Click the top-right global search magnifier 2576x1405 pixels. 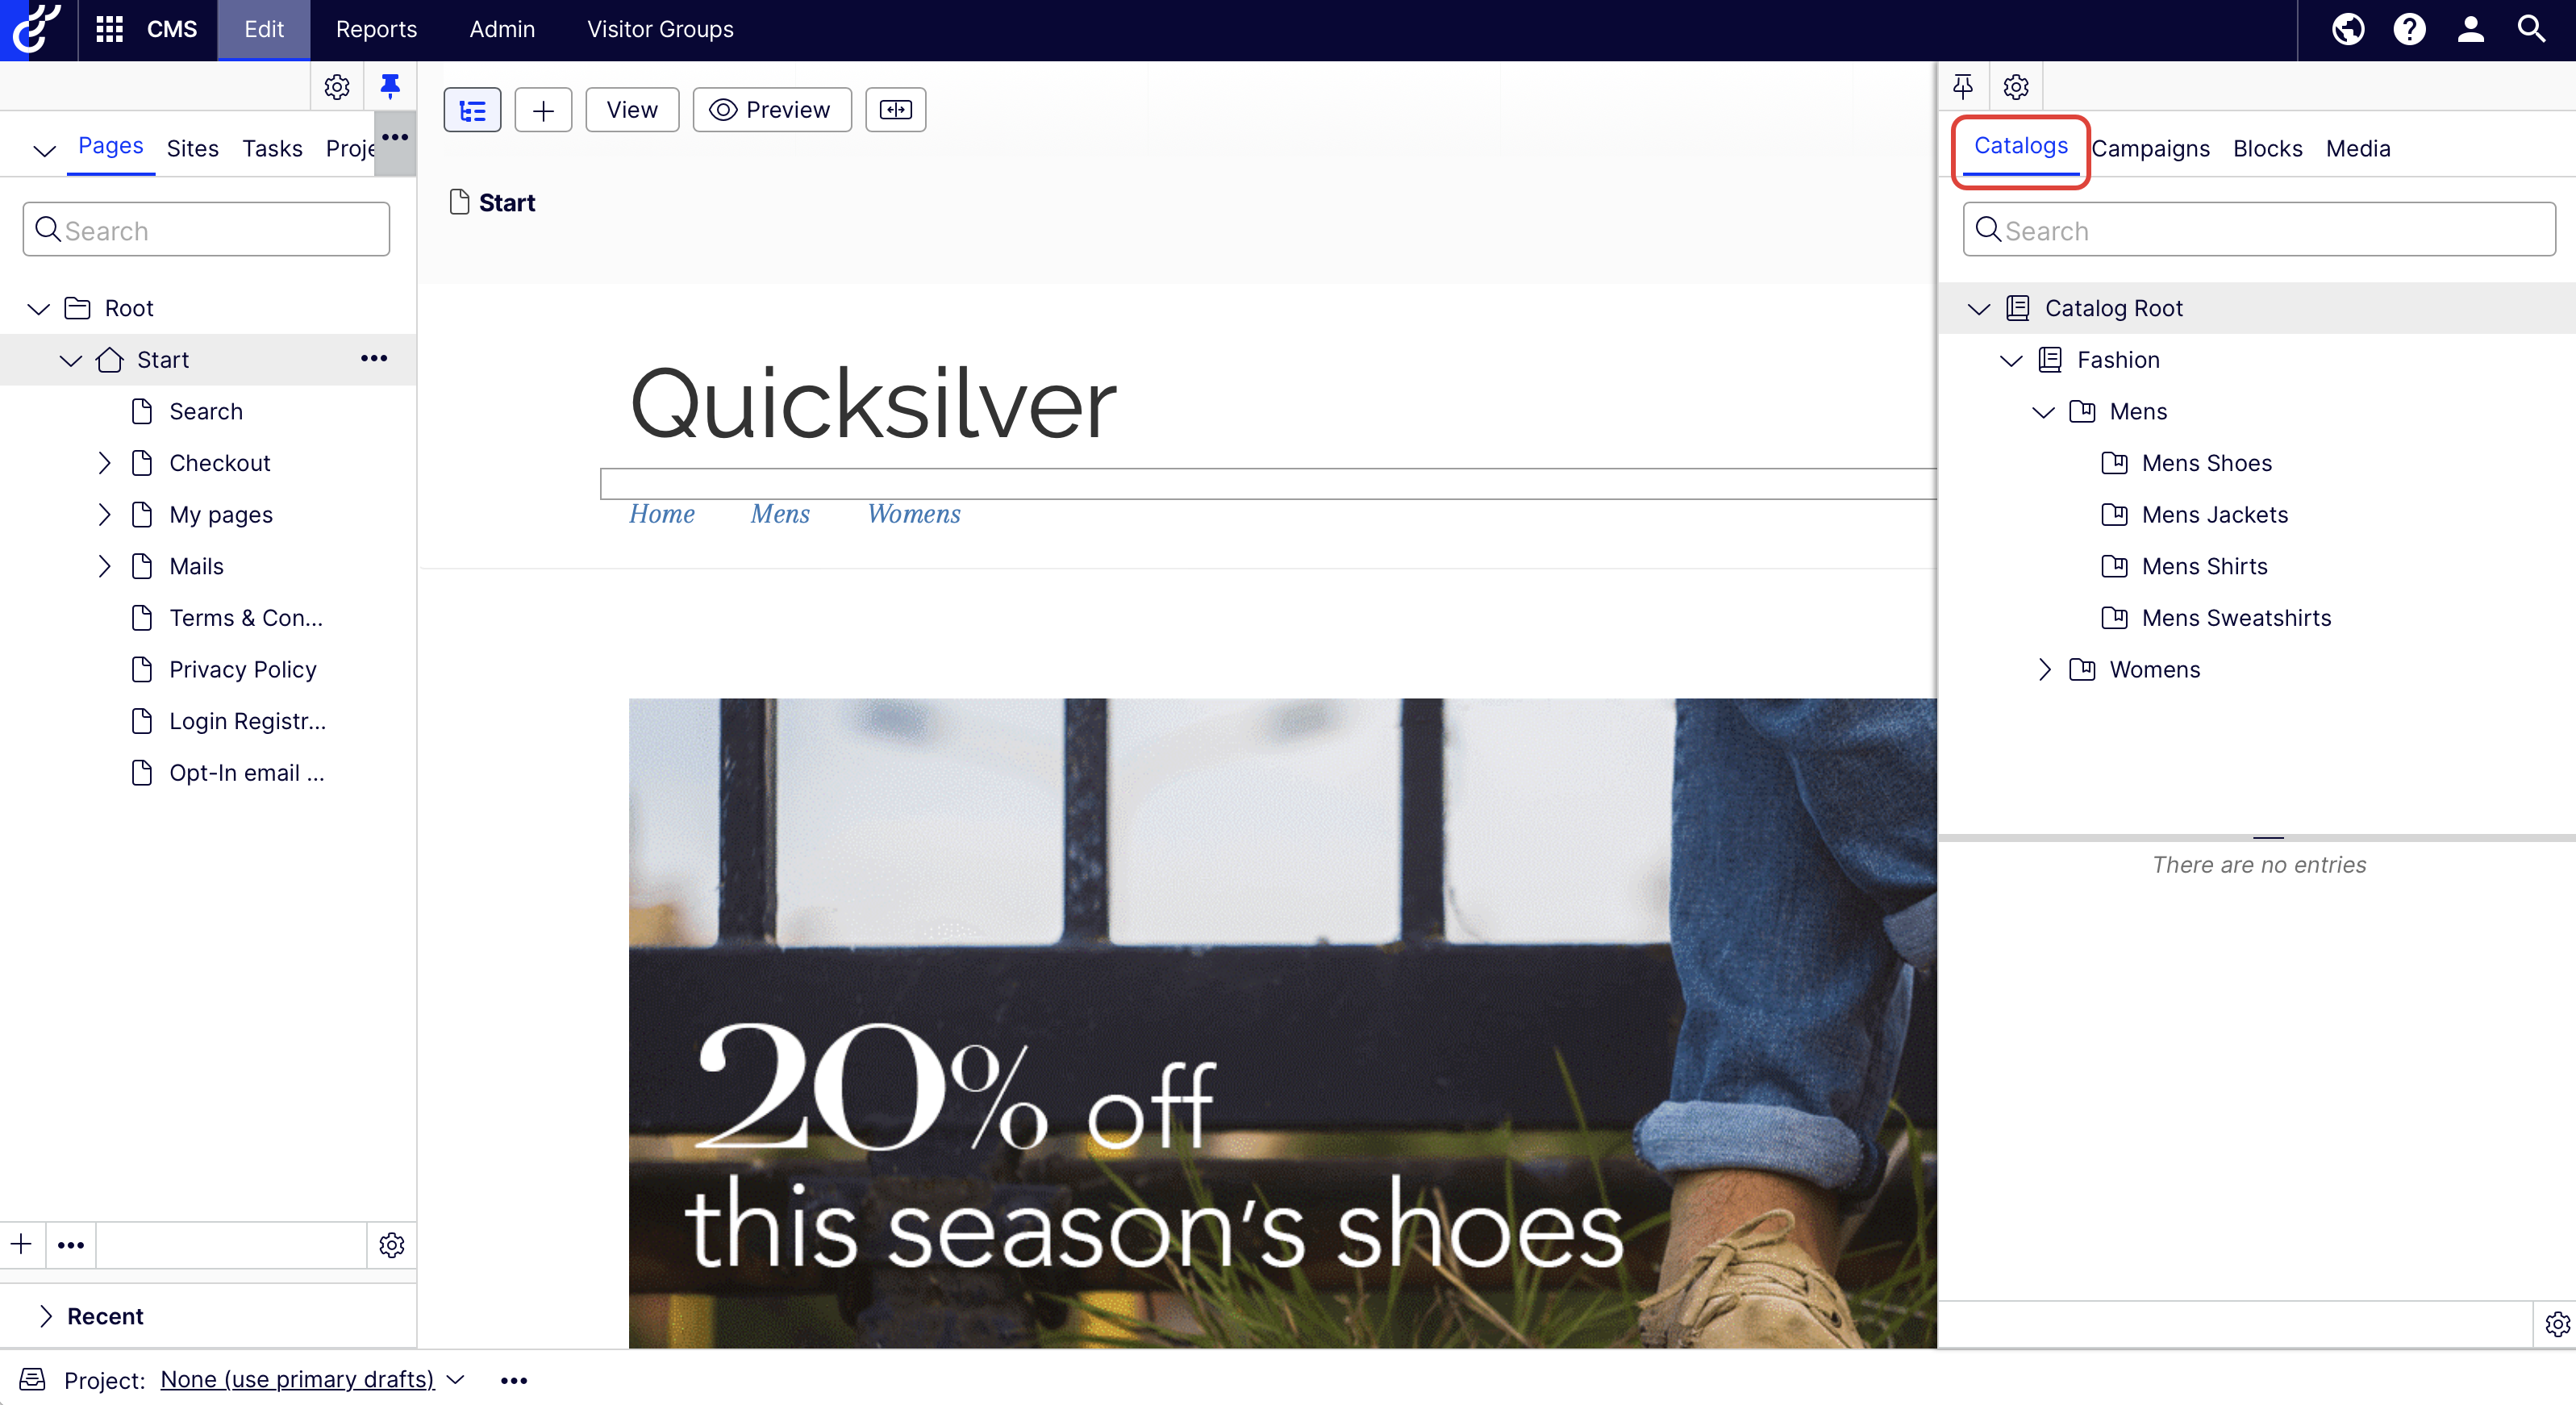click(x=2531, y=29)
